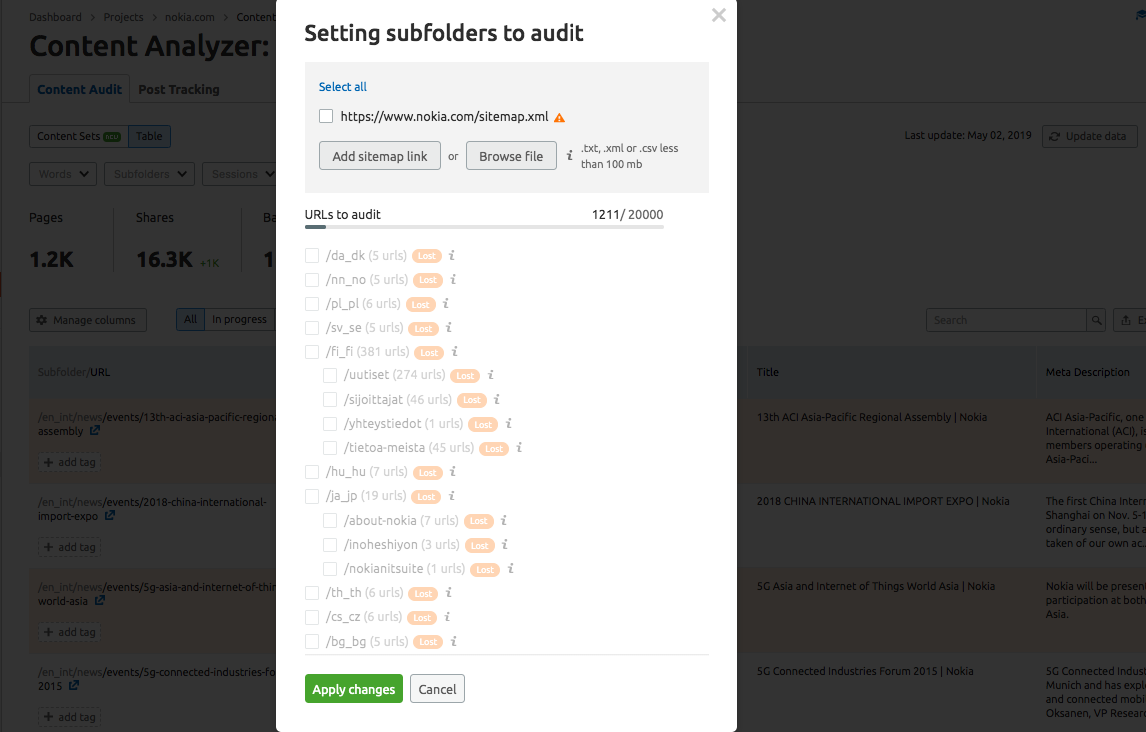
Task: Select the Content Sets view tab
Action: coord(79,136)
